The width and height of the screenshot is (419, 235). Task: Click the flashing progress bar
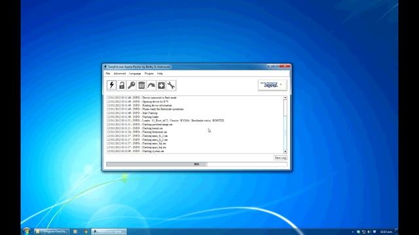click(x=196, y=164)
